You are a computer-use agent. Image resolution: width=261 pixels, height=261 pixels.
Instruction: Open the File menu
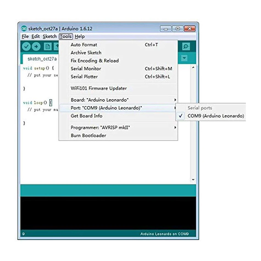25,37
